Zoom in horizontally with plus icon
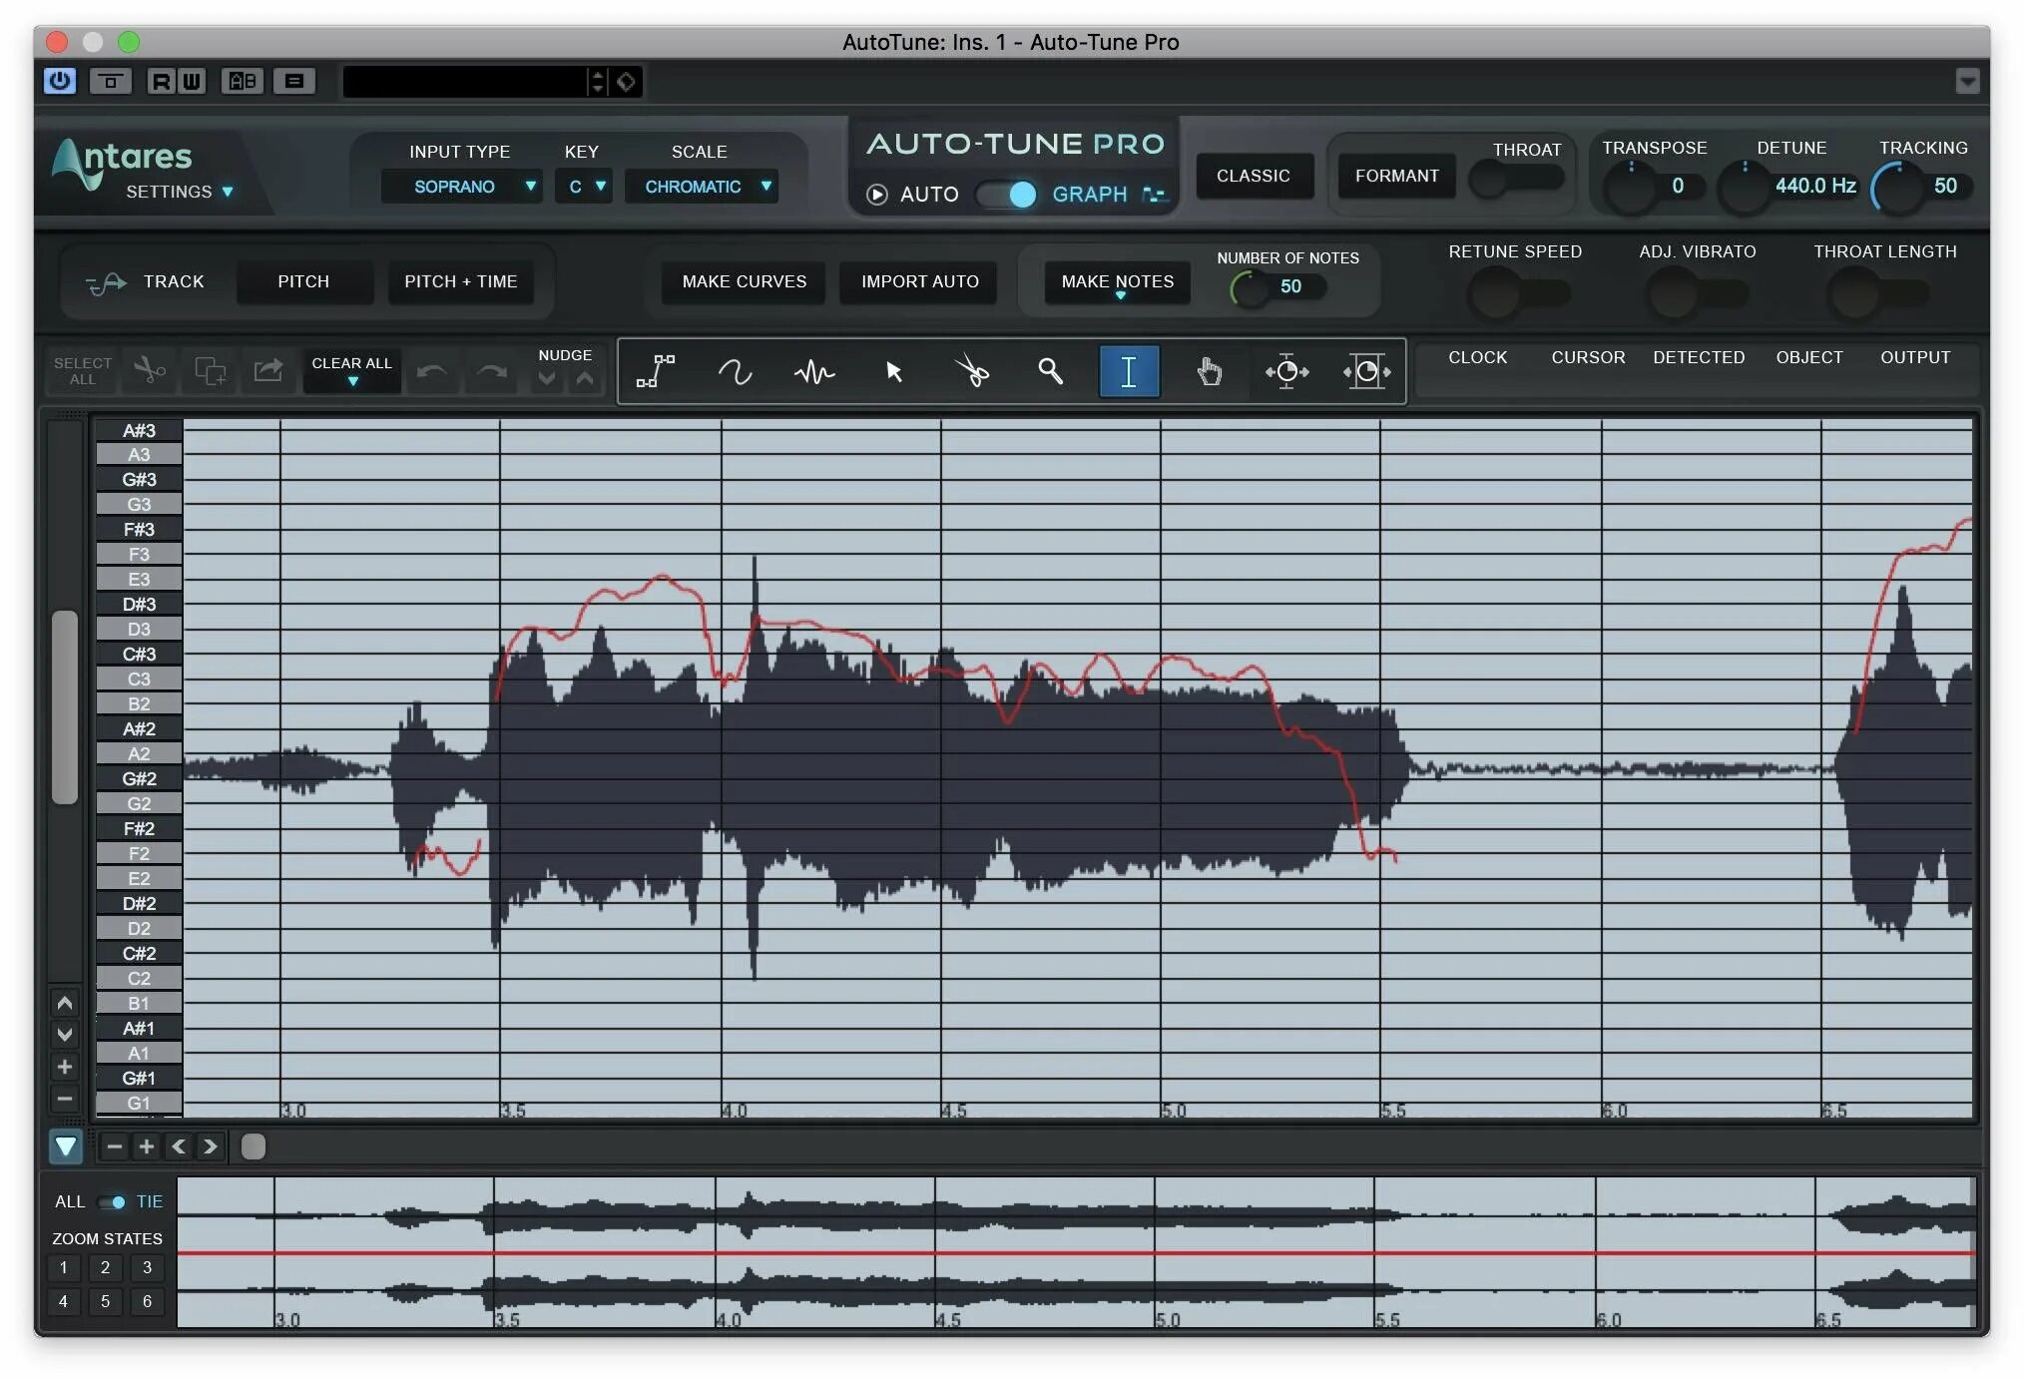Image resolution: width=2024 pixels, height=1379 pixels. [x=147, y=1147]
